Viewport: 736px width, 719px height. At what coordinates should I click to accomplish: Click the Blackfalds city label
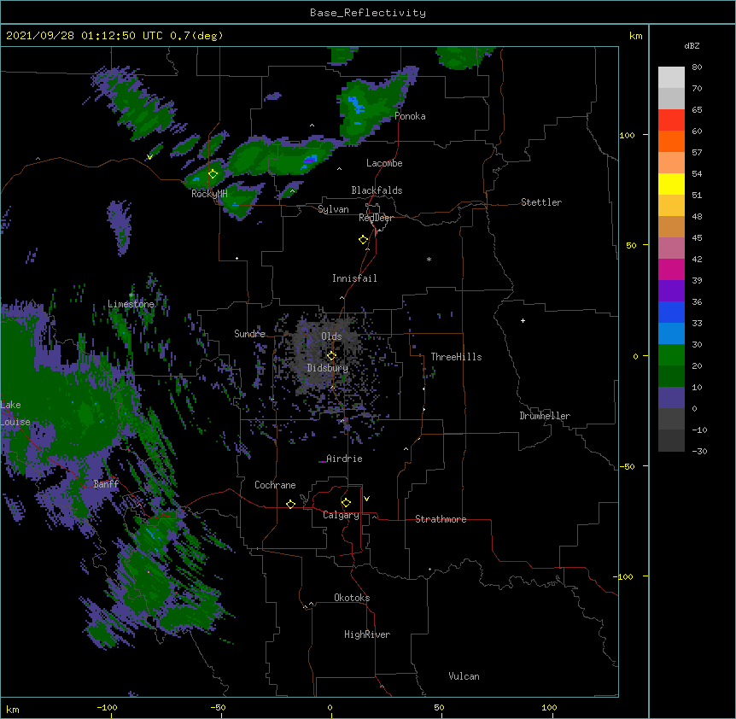(x=377, y=190)
